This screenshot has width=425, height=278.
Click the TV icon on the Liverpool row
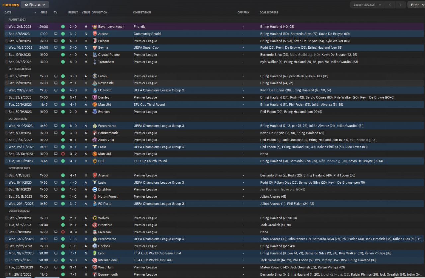56,232
